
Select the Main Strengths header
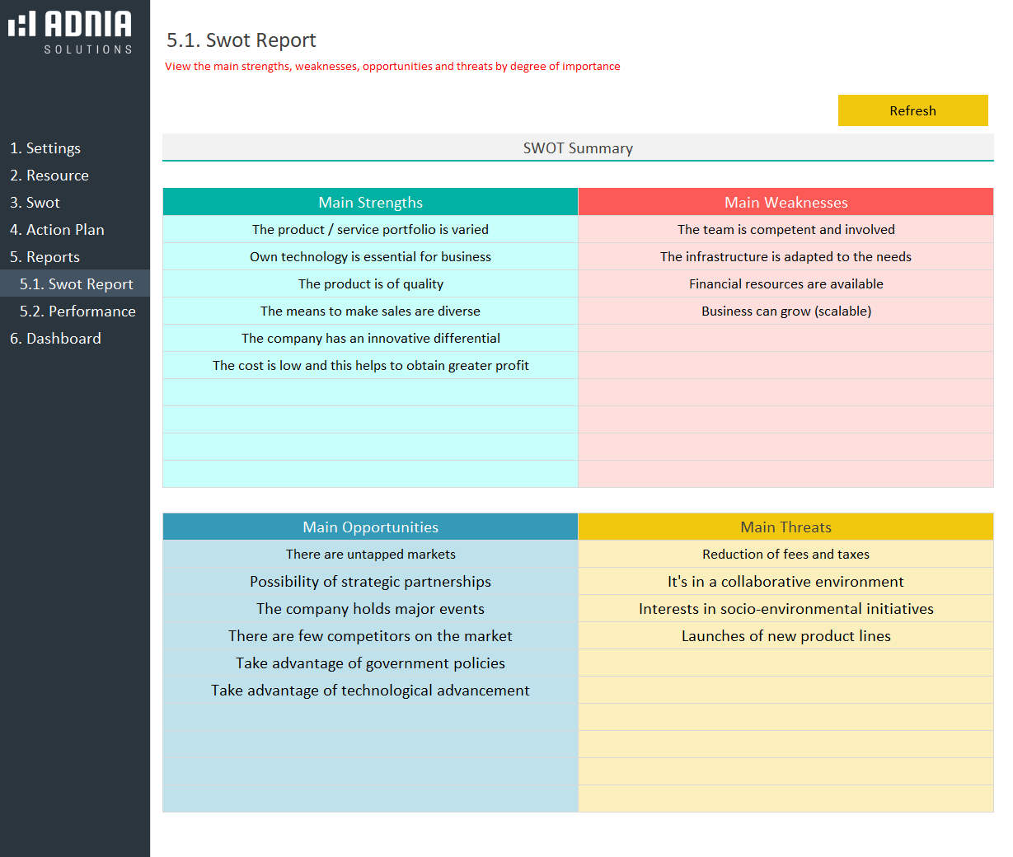click(x=370, y=202)
